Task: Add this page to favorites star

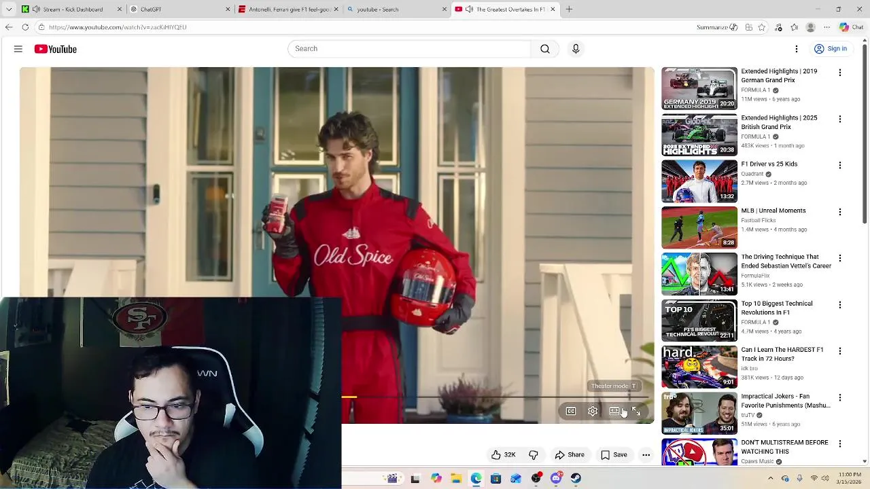Action: pyautogui.click(x=762, y=27)
